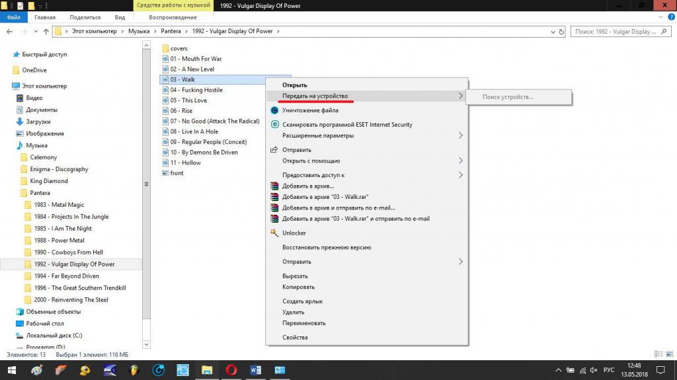The width and height of the screenshot is (677, 380).
Task: Refresh the folder view
Action: tap(561, 32)
